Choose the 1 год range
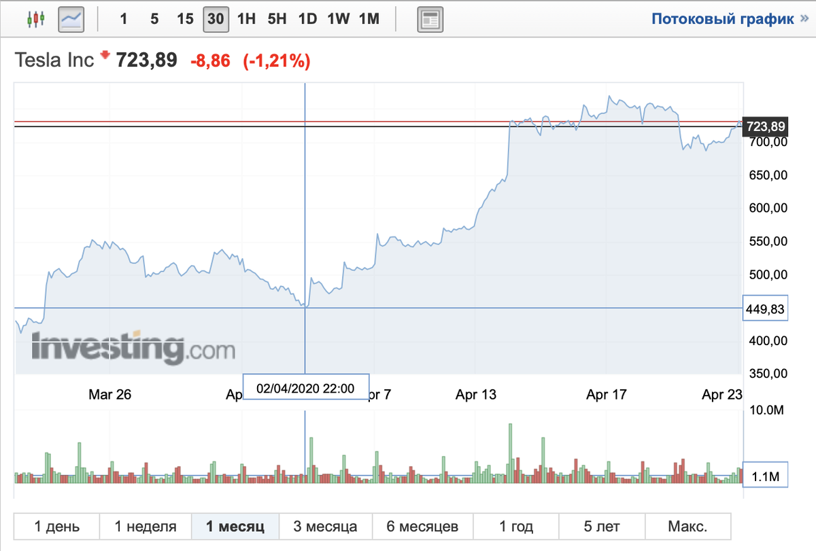Image resolution: width=816 pixels, height=551 pixels. tap(516, 526)
